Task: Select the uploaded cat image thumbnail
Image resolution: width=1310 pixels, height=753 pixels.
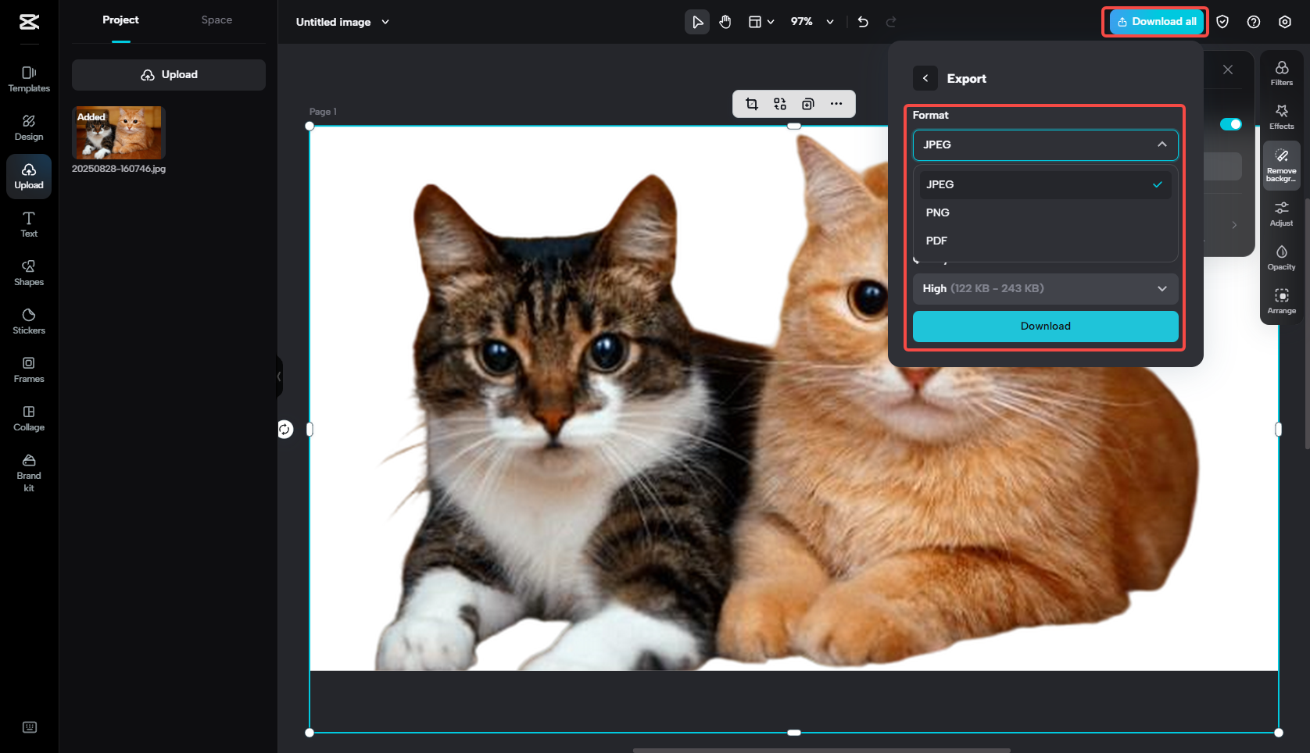Action: (118, 132)
